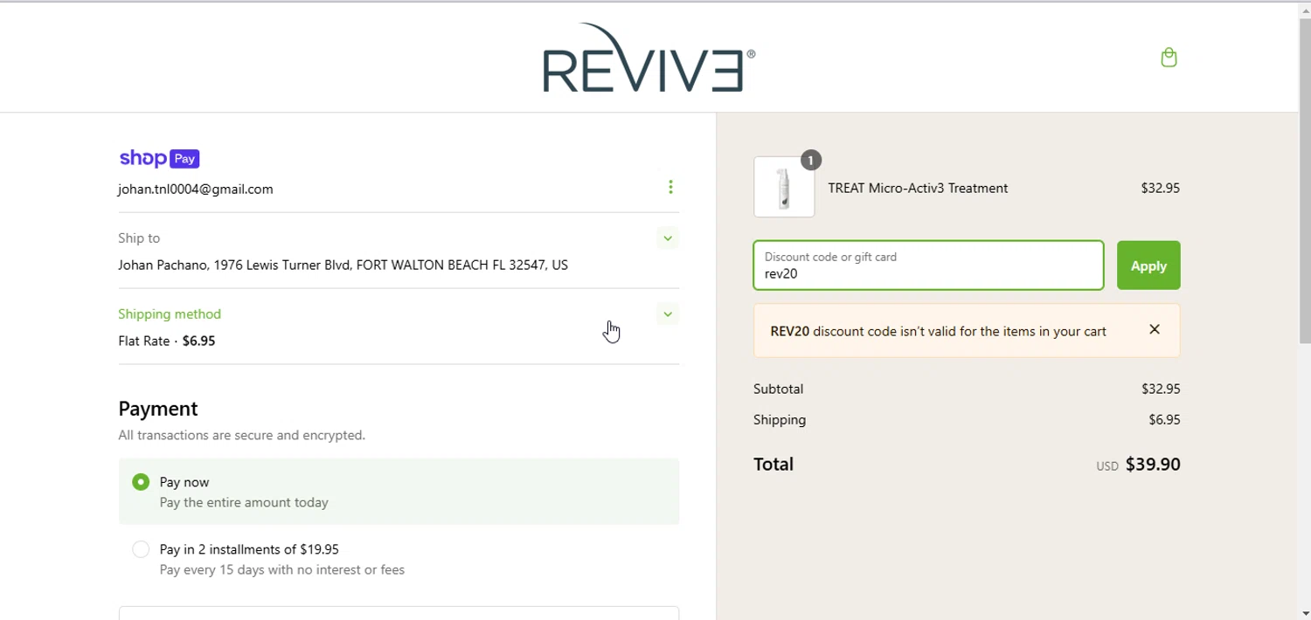Click the quantity badge on product image
Viewport: 1311px width, 620px height.
(x=811, y=160)
